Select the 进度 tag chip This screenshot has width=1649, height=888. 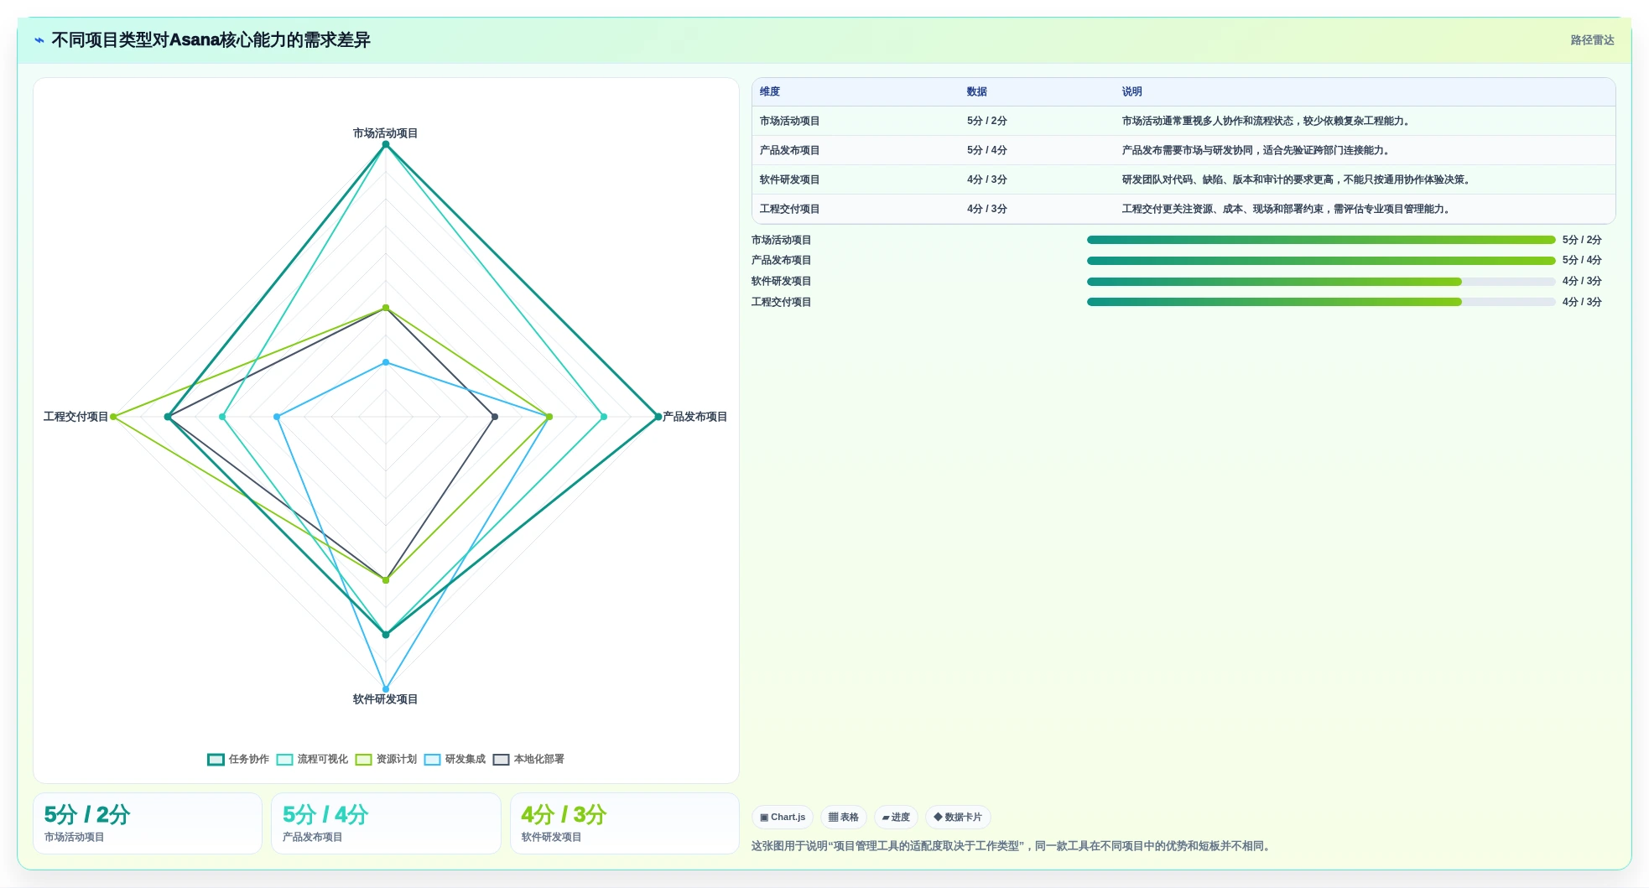pos(896,818)
